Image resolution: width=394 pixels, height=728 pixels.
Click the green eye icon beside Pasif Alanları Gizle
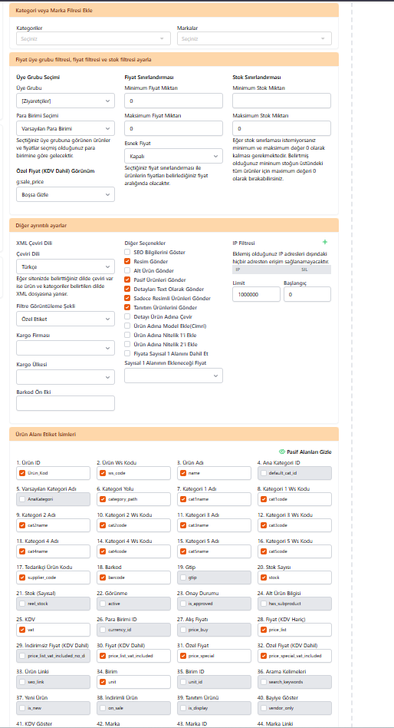coord(281,452)
